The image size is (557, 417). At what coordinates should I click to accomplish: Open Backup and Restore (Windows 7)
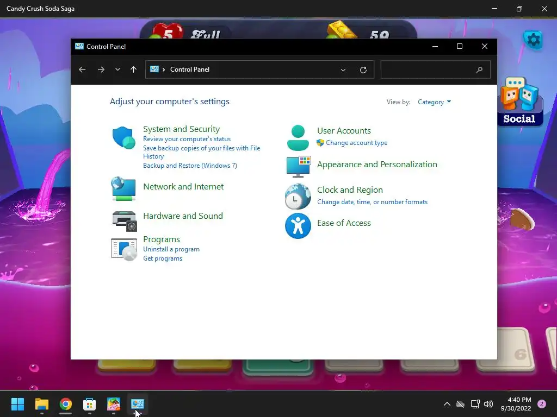(190, 166)
